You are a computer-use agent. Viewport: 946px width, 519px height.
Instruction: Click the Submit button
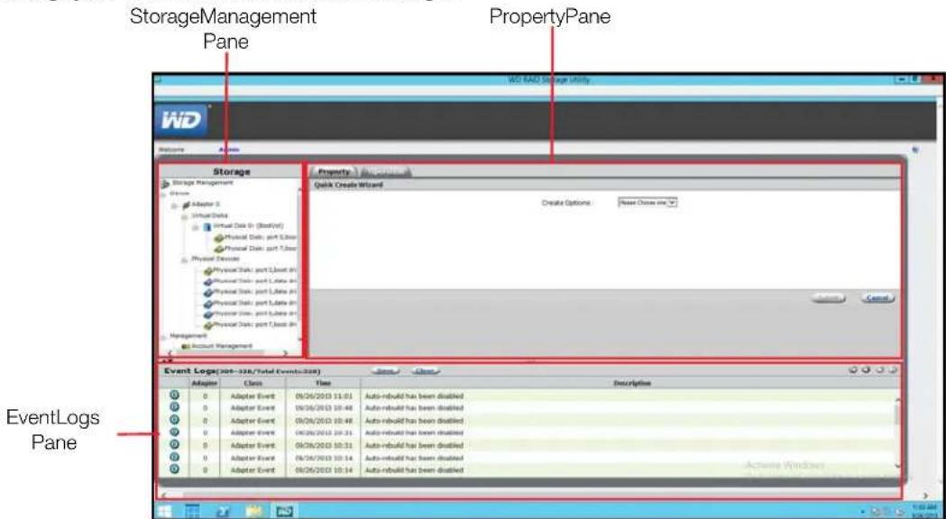click(x=829, y=298)
